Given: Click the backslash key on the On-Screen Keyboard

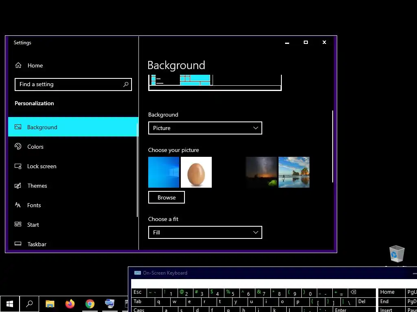Looking at the screenshot, I should (348, 302).
